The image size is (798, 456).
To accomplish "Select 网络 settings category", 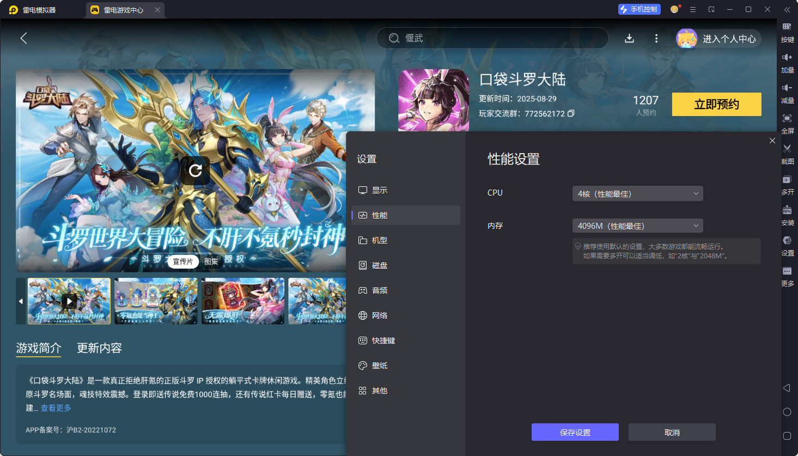I will pyautogui.click(x=406, y=315).
